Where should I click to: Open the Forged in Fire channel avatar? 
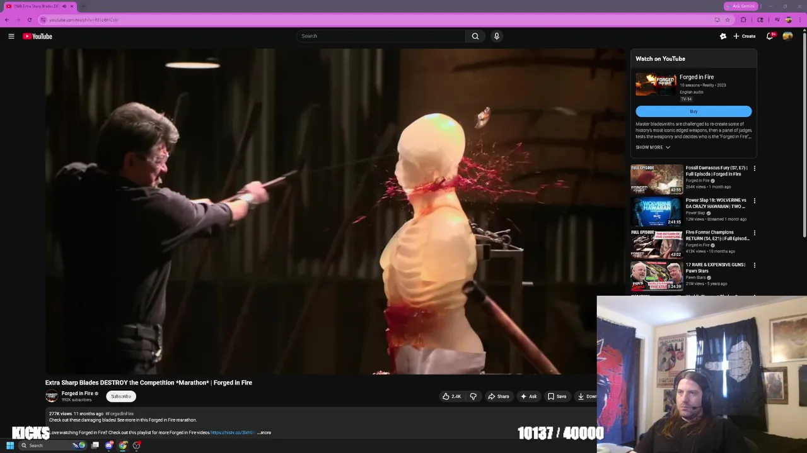pos(52,396)
